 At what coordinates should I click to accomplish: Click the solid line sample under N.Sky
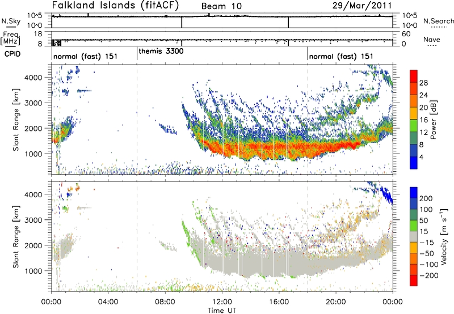[11, 27]
